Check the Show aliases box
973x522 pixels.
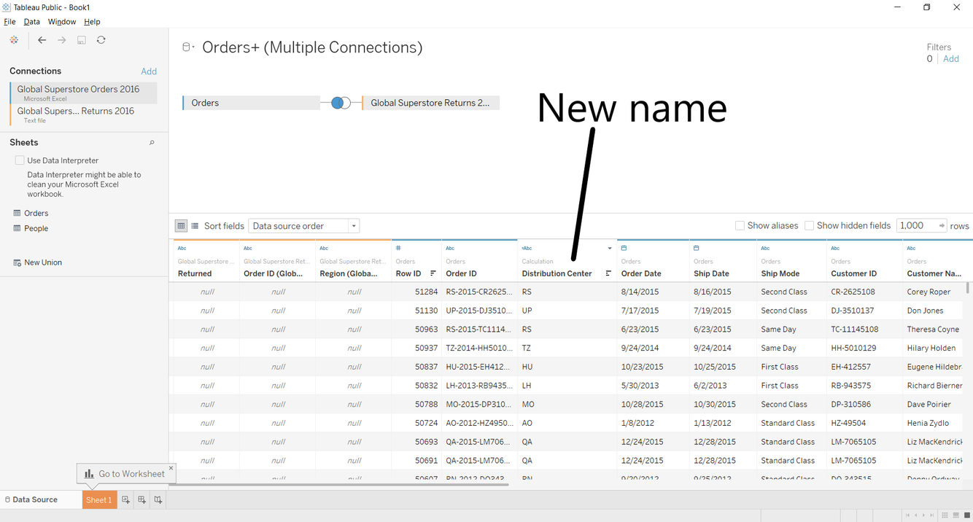point(740,226)
